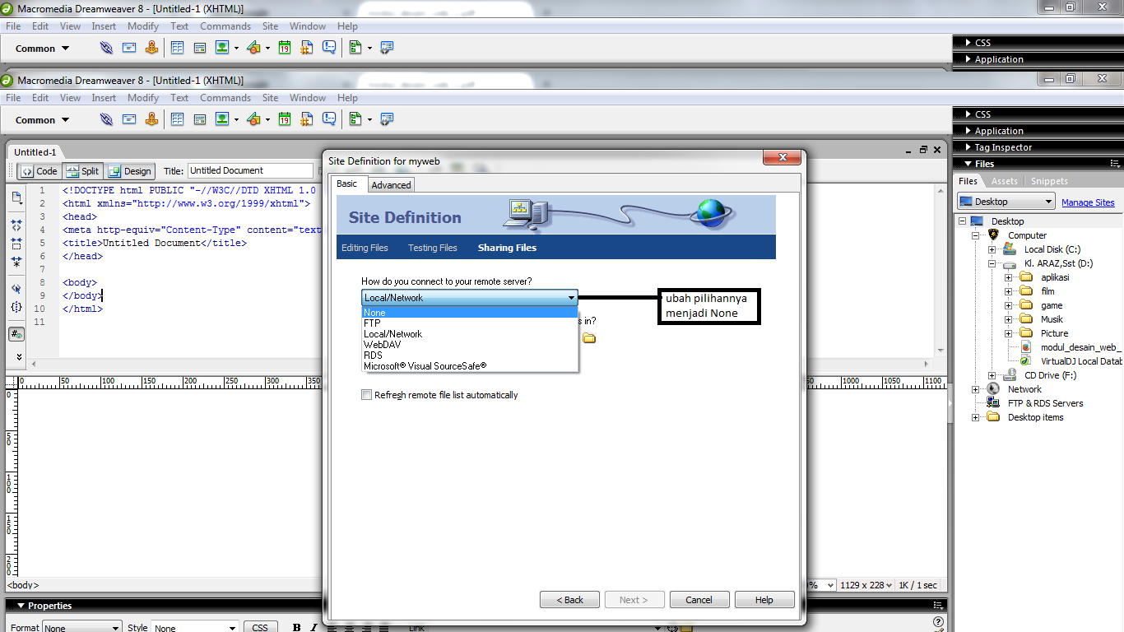The width and height of the screenshot is (1124, 632).
Task: Insert a Table via lower window's Insert bar
Action: click(177, 119)
